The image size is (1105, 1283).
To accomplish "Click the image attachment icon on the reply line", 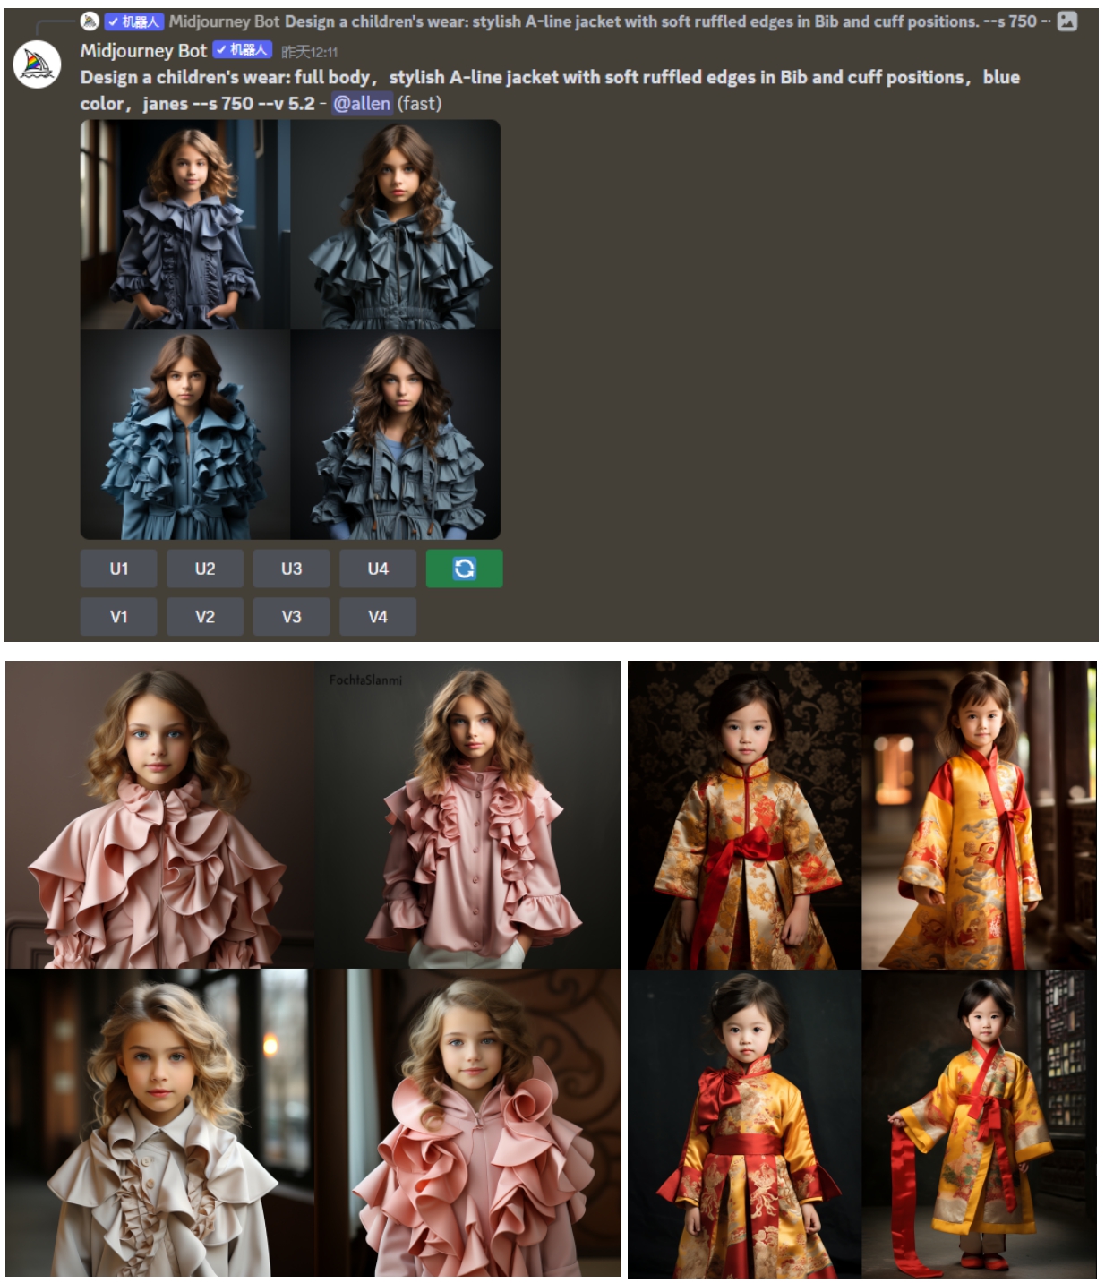I will (x=1066, y=21).
